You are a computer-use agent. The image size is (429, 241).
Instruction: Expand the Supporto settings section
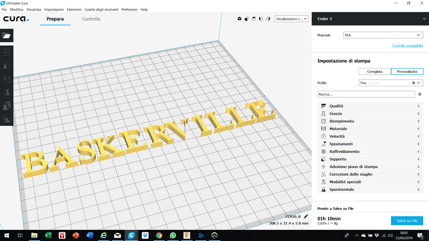tap(370, 159)
